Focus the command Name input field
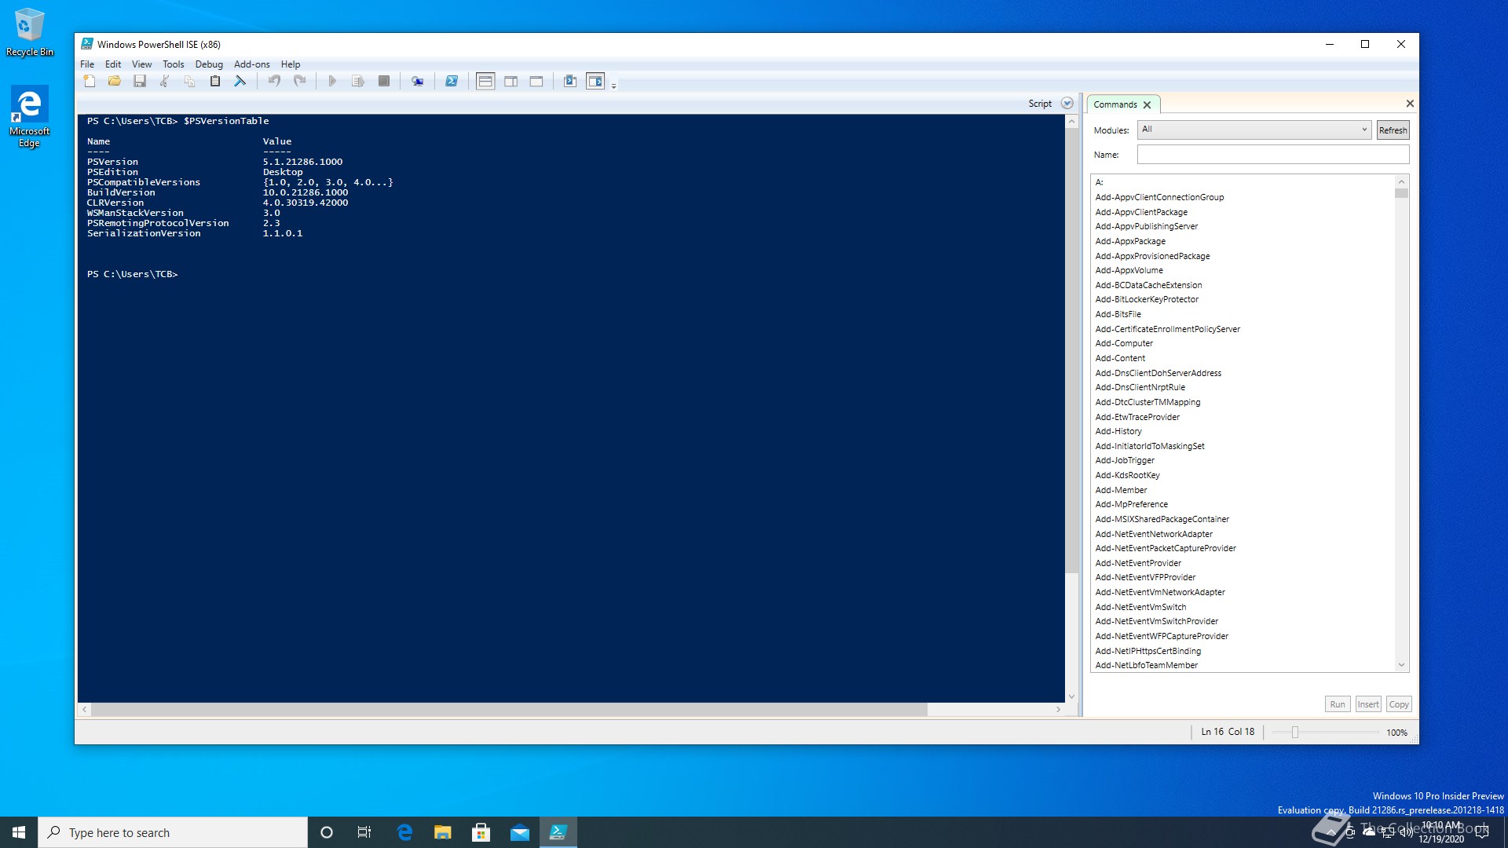The image size is (1508, 848). [x=1273, y=155]
